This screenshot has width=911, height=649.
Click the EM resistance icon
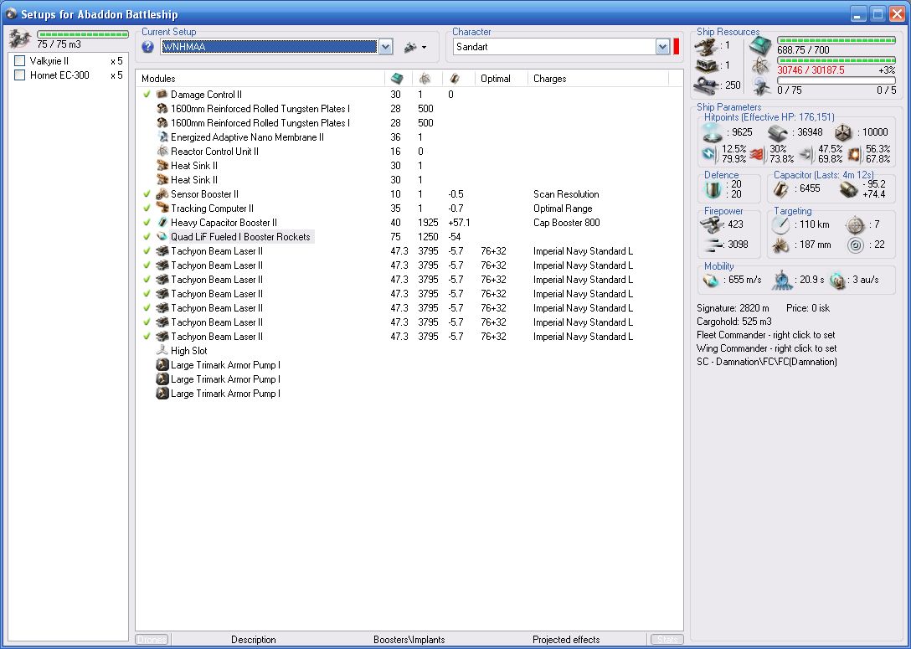(x=710, y=154)
